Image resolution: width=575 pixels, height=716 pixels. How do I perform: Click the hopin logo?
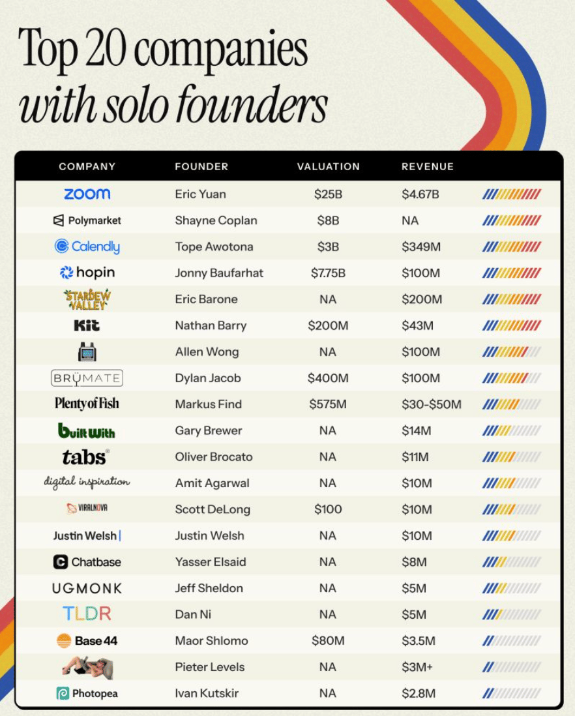click(x=87, y=273)
